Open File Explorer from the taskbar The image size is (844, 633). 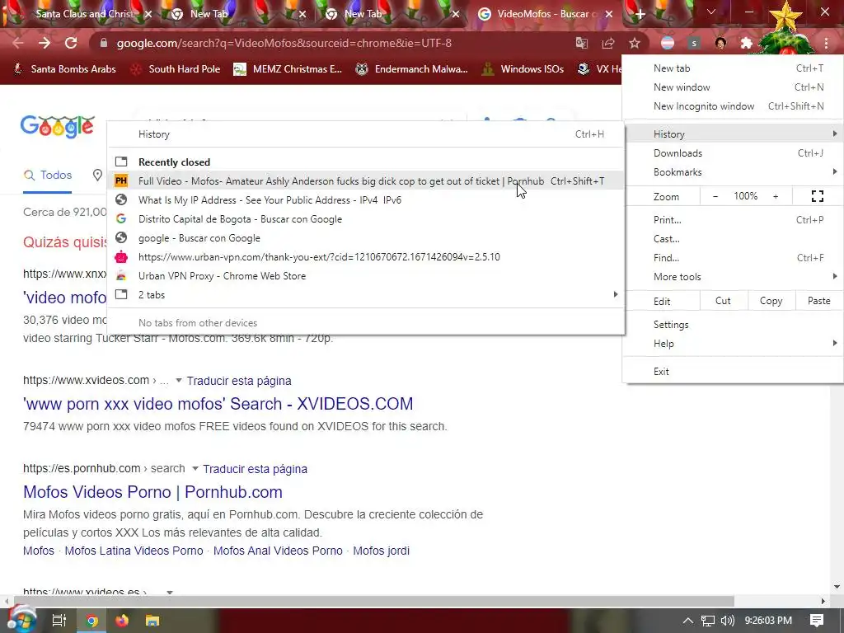coord(152,621)
